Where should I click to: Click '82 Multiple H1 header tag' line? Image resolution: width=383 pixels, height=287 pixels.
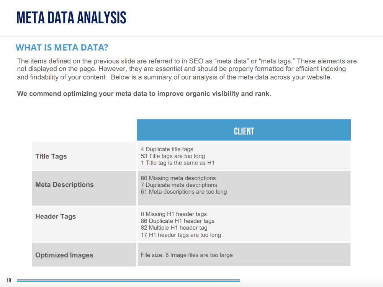[x=174, y=228]
